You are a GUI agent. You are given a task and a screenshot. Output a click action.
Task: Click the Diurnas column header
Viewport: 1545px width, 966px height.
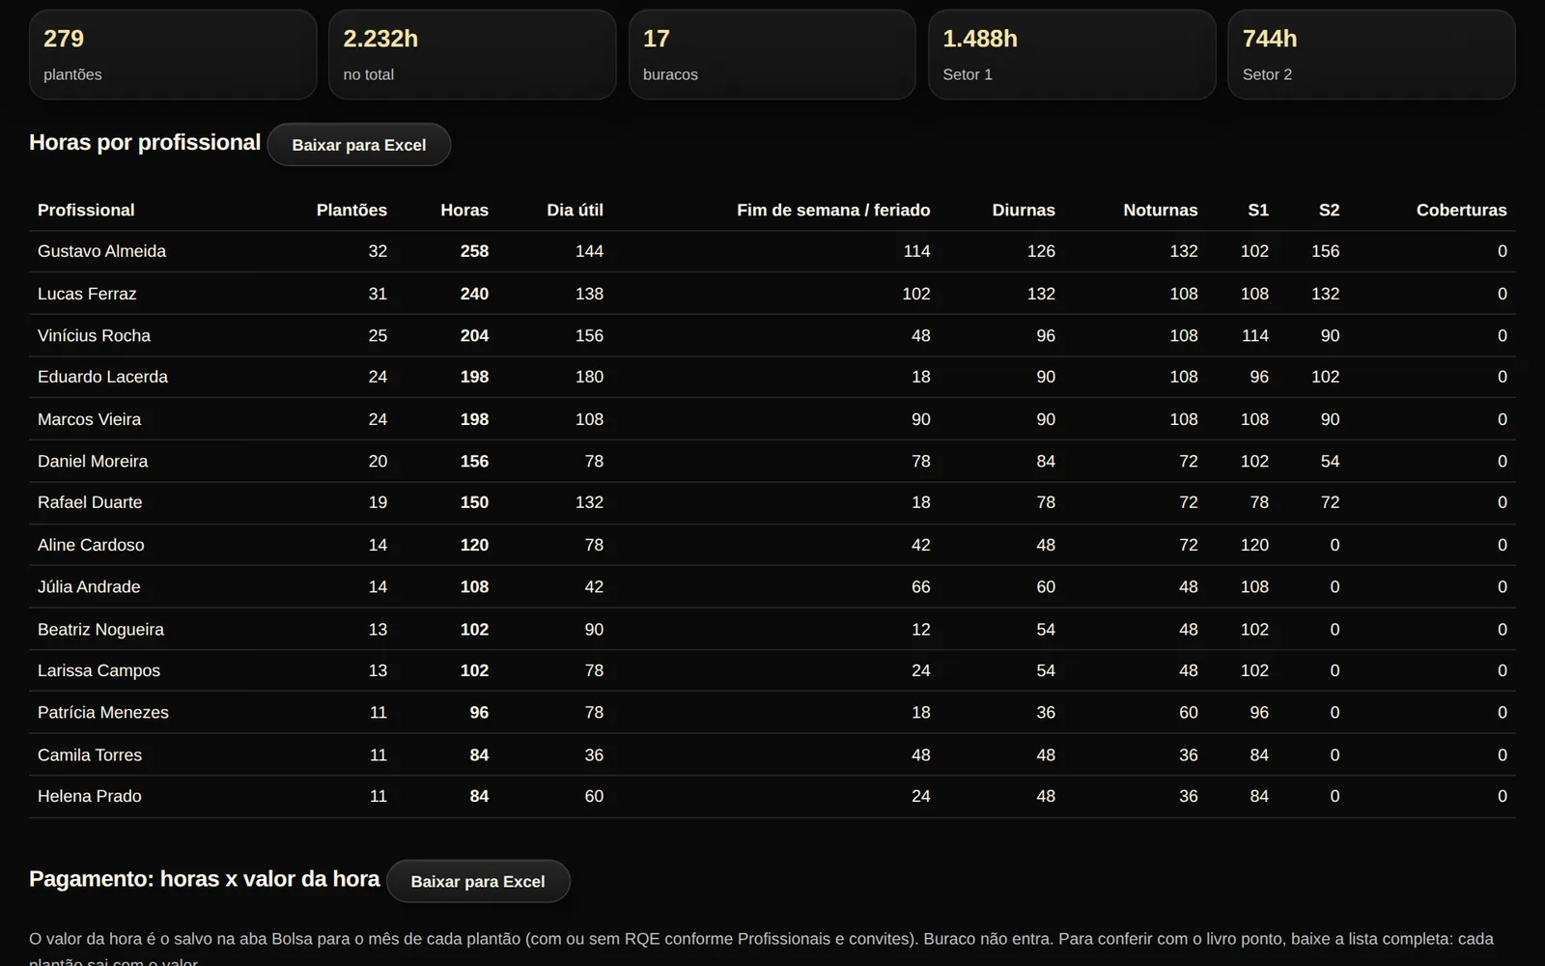click(x=1024, y=210)
